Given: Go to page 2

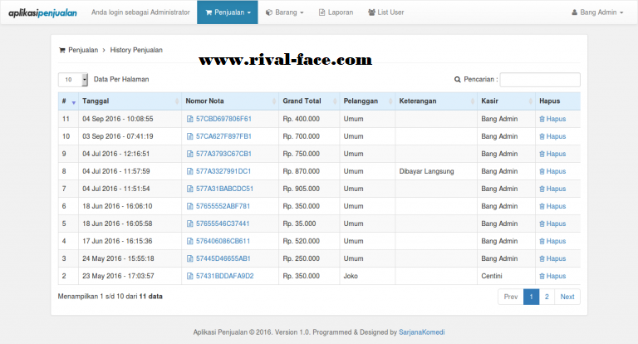Looking at the screenshot, I should coord(547,297).
